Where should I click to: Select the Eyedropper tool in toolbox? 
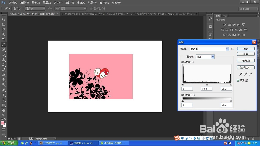coord(3,44)
